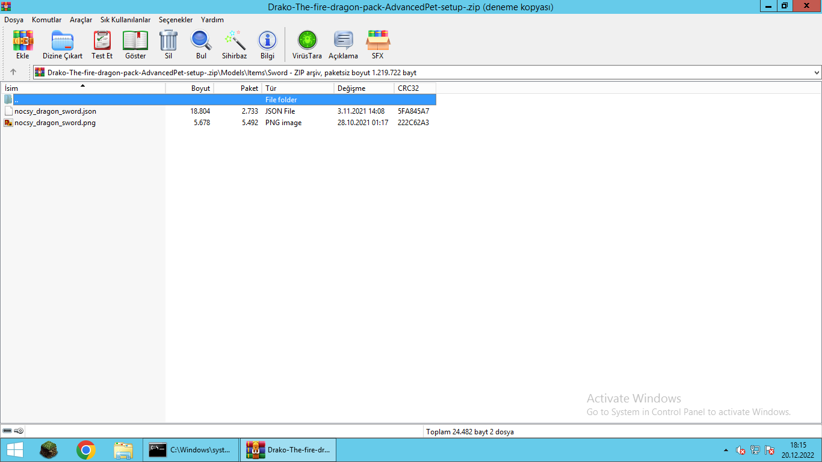The width and height of the screenshot is (822, 462).
Task: Click the parent folder icon
Action: tap(8, 100)
